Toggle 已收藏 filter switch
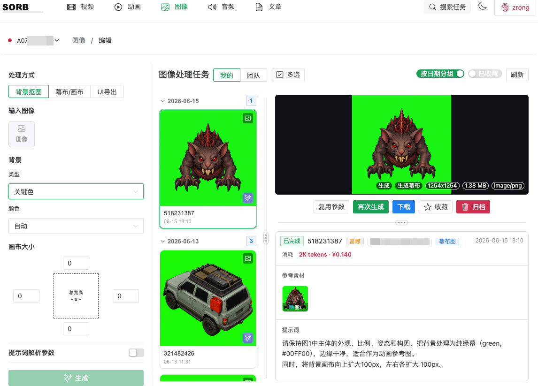The image size is (538, 386). coord(485,74)
